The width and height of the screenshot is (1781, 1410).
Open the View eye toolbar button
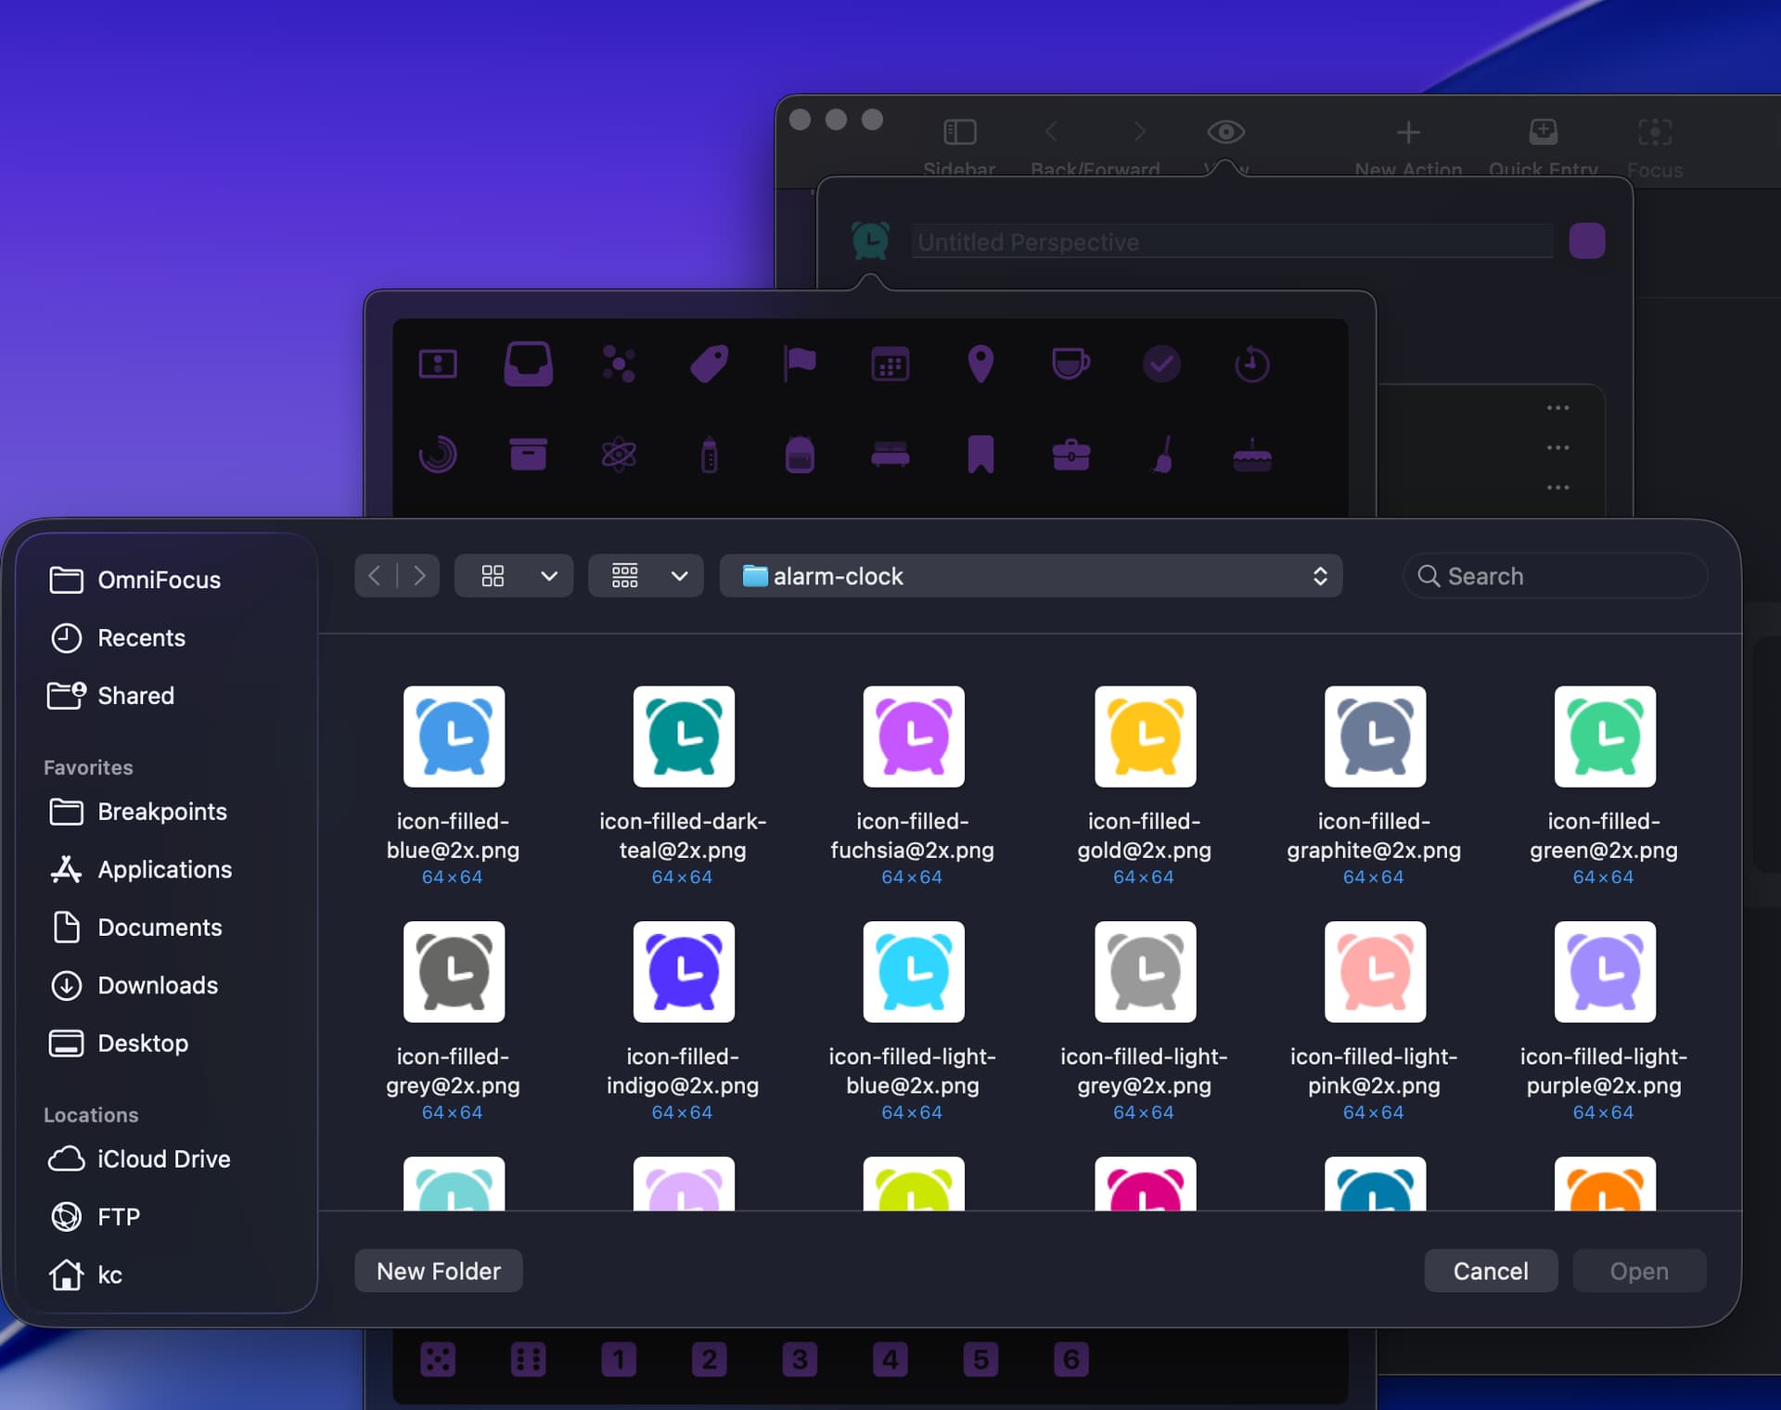1225,133
